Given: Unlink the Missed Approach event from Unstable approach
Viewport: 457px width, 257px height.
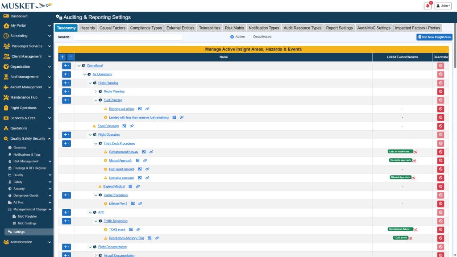Looking at the screenshot, I should pyautogui.click(x=413, y=178).
